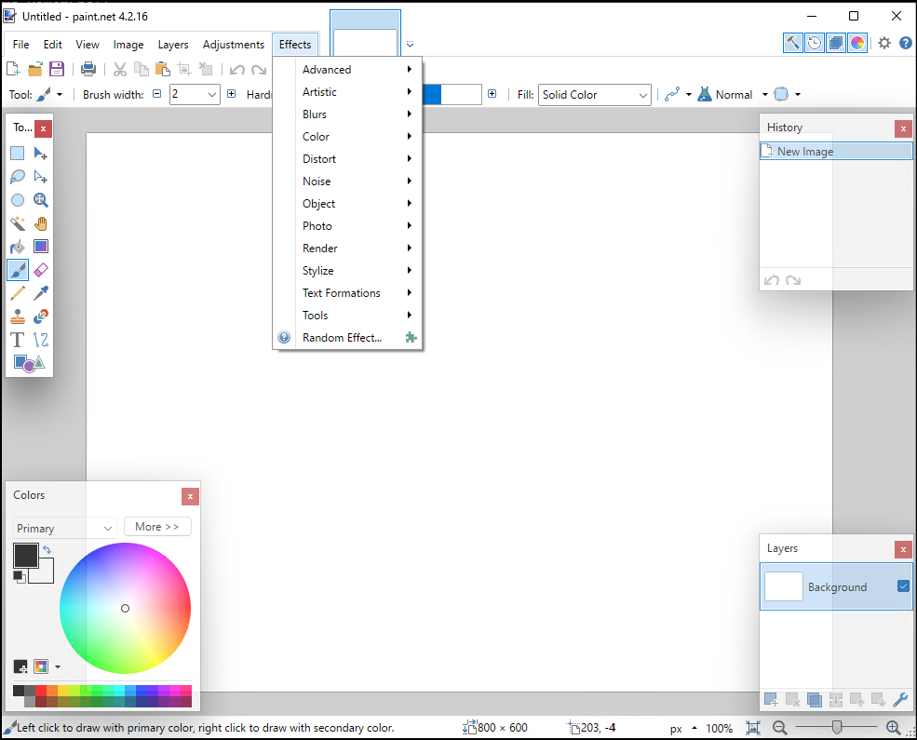Activate the Text tool
The height and width of the screenshot is (740, 917).
pyautogui.click(x=18, y=340)
